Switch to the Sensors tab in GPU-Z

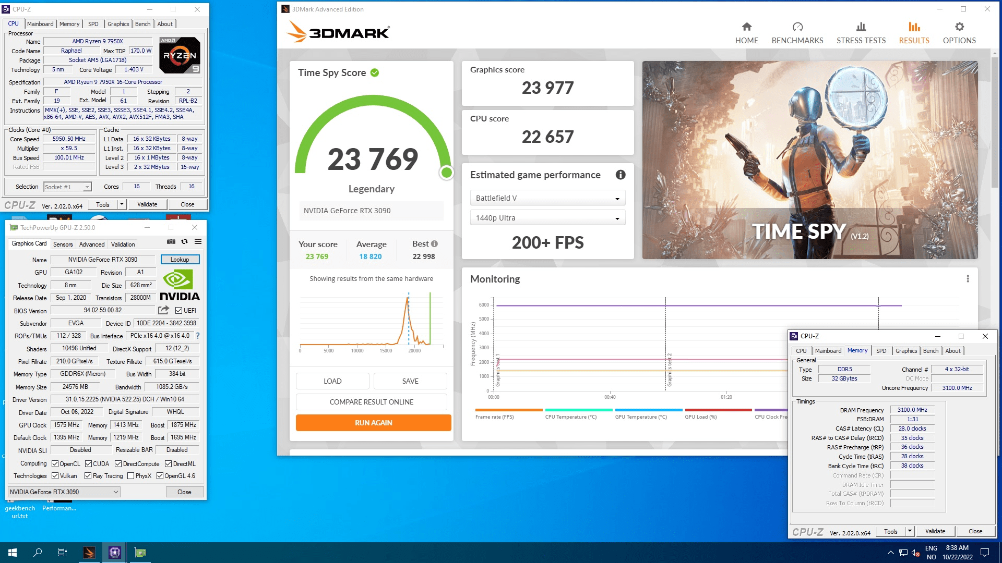coord(63,244)
